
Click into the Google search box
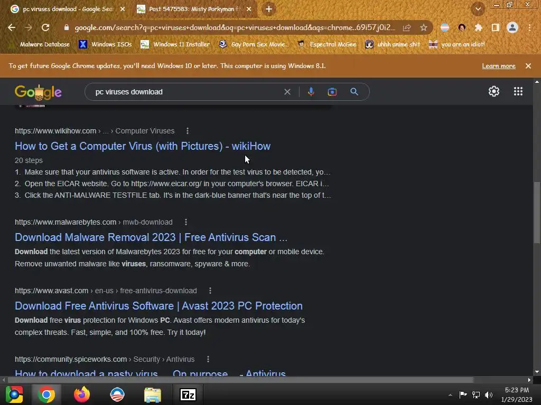coord(186,92)
